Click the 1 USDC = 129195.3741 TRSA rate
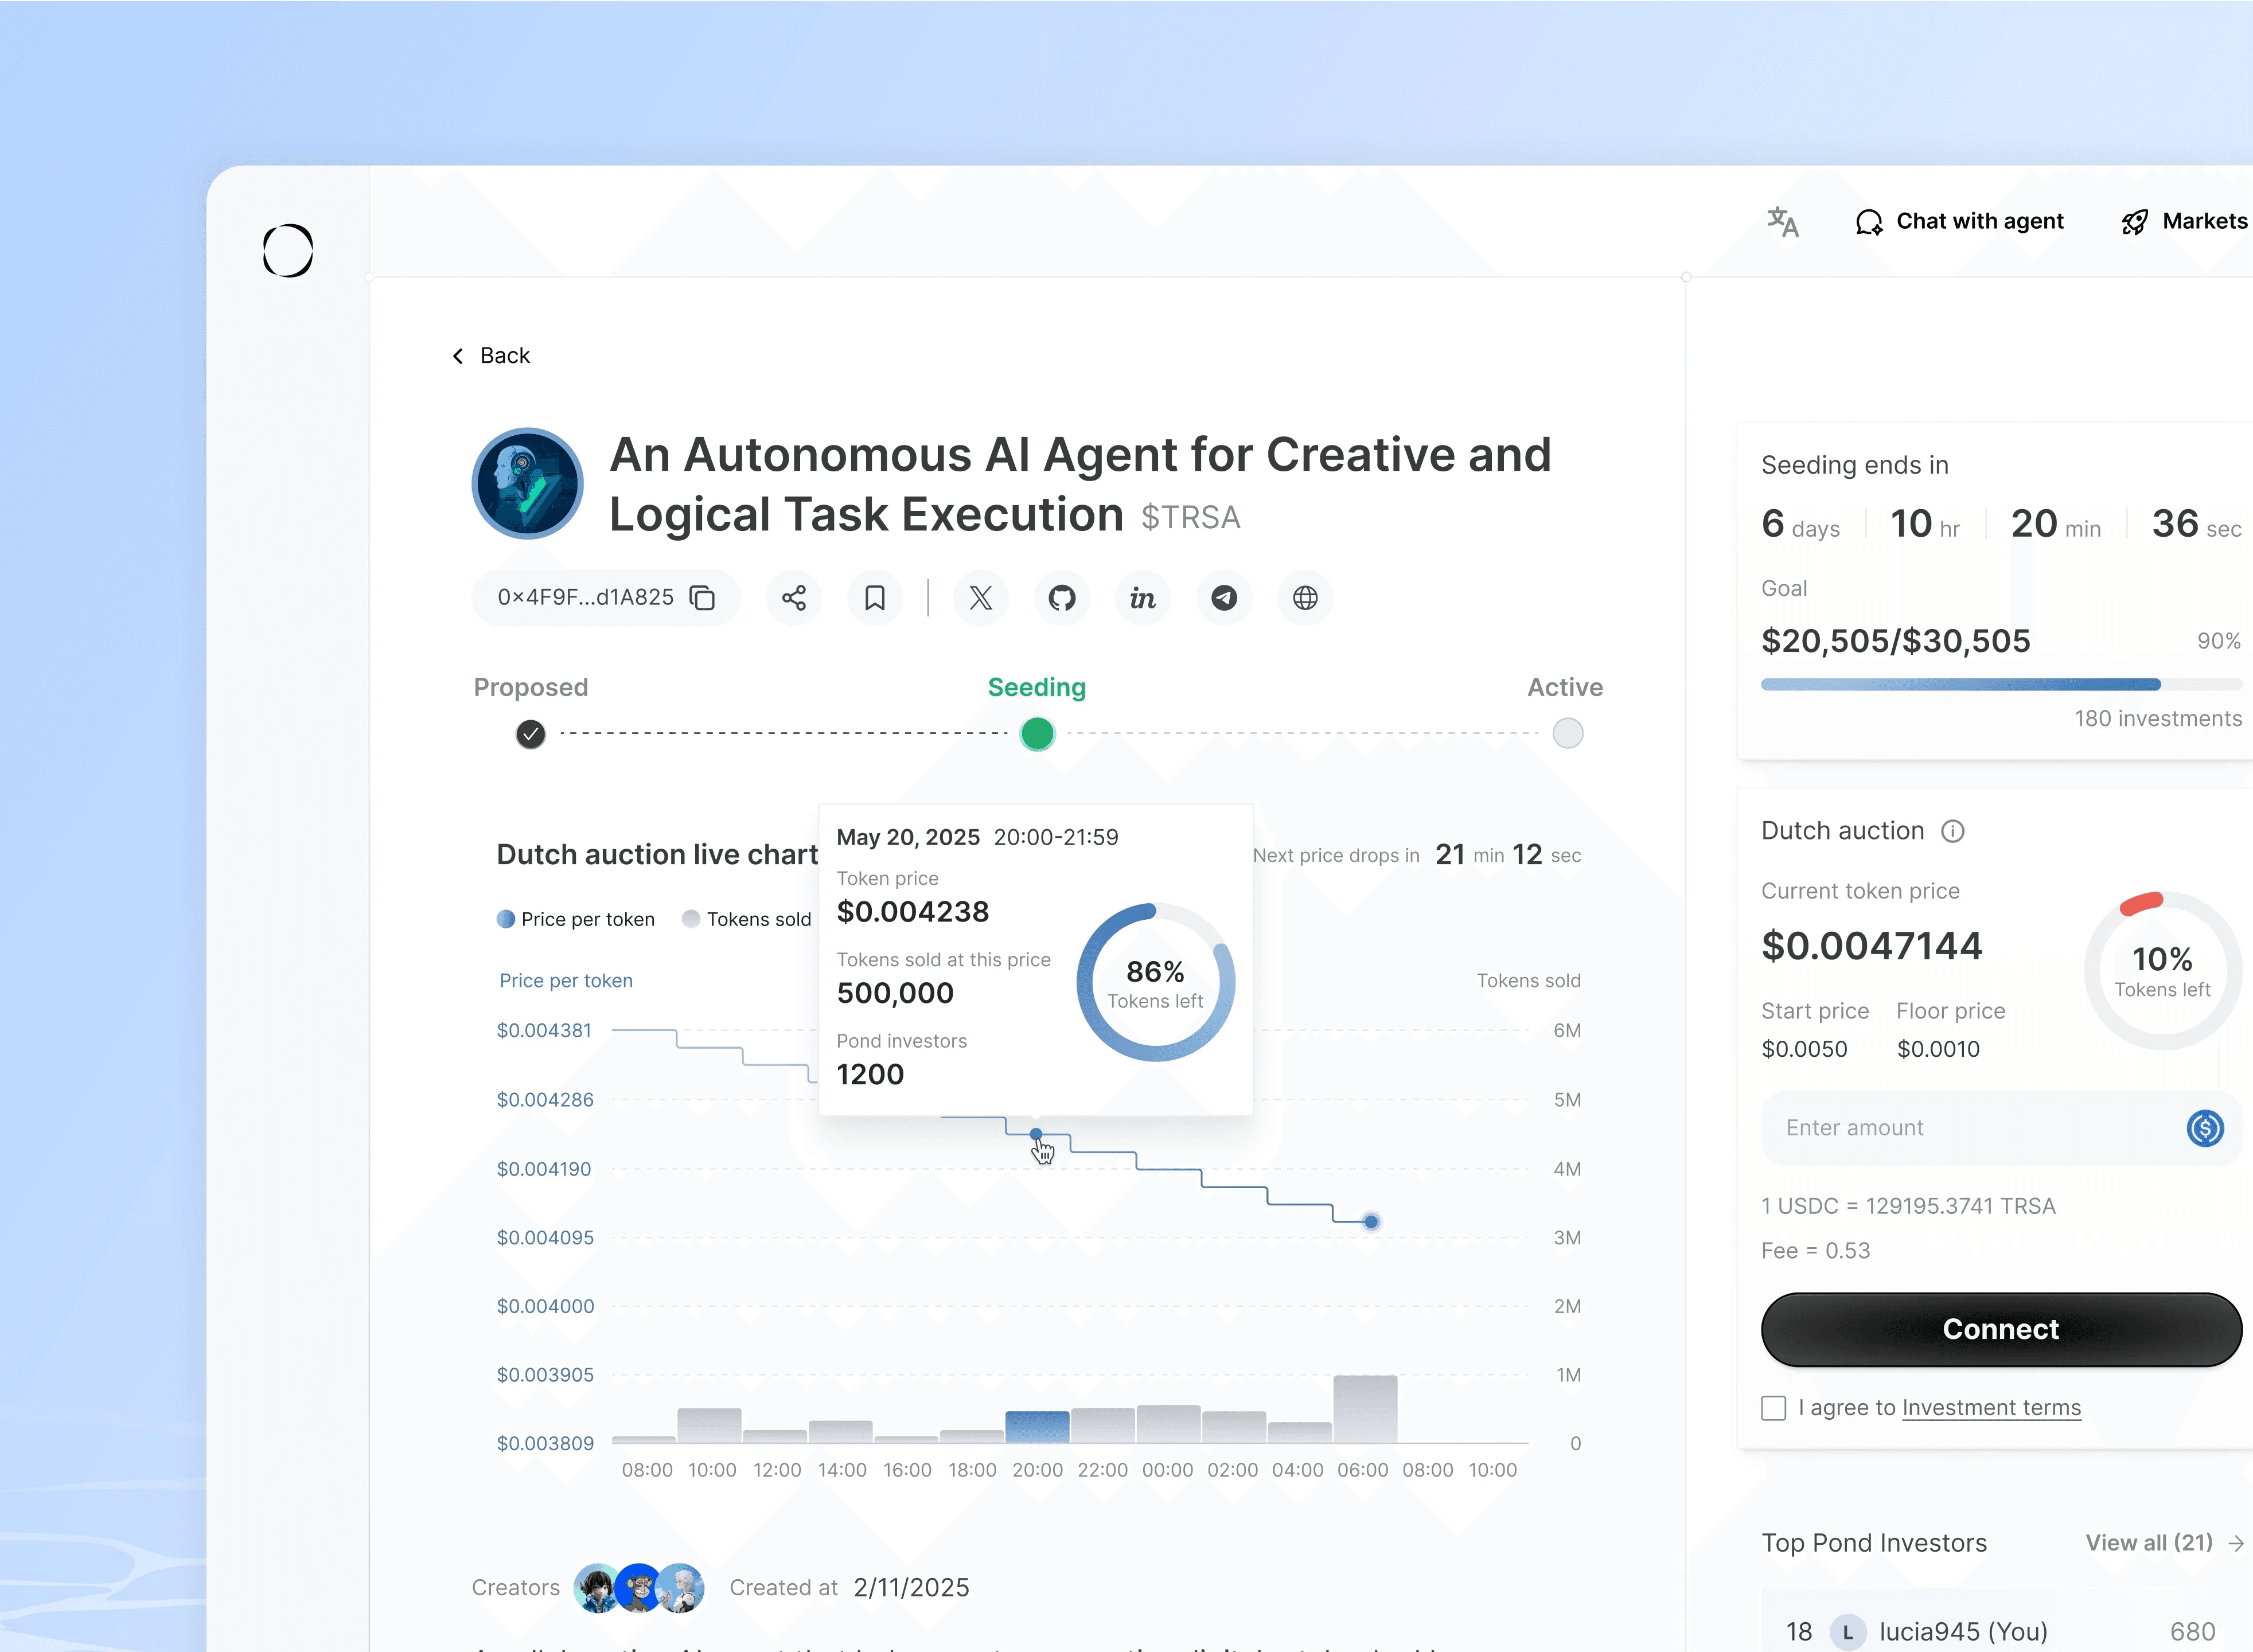This screenshot has height=1652, width=2253. (1909, 1206)
